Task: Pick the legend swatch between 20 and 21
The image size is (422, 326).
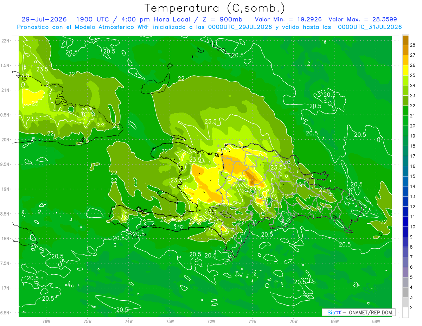Action: (405, 121)
